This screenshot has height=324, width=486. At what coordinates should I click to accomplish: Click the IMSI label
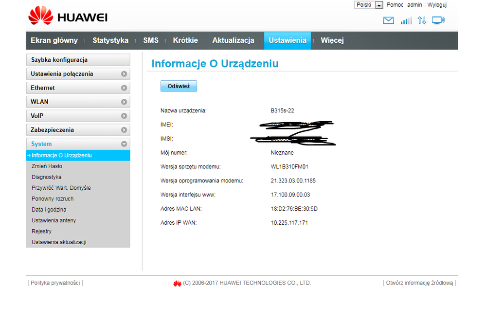pos(167,139)
